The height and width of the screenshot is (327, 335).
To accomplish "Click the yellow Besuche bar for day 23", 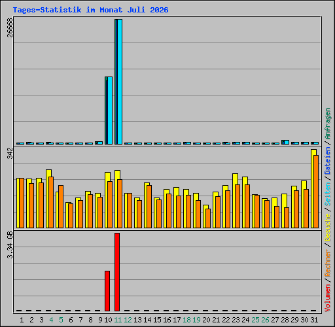I will tap(234, 201).
